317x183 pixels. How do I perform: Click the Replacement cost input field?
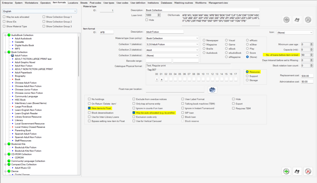[x=307, y=76]
